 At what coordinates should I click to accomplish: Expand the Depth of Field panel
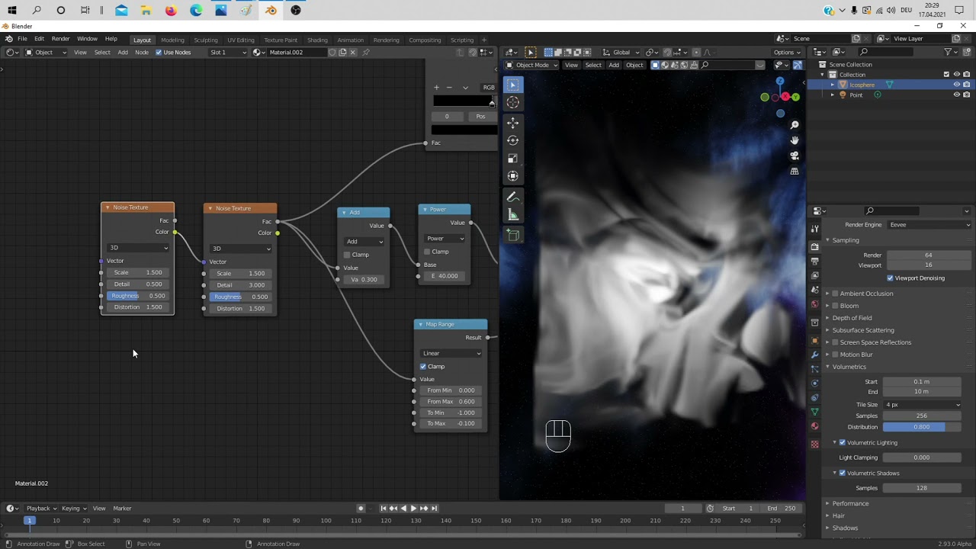click(x=852, y=318)
